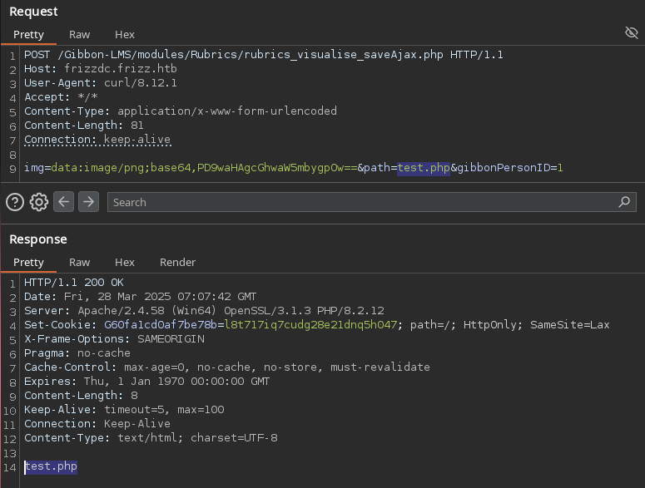Click Host: frizzdc.frizz.htb header
This screenshot has height=488, width=645.
pyautogui.click(x=101, y=69)
